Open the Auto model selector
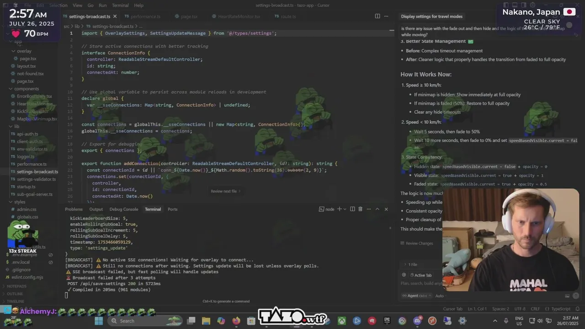The width and height of the screenshot is (585, 329). click(439, 296)
